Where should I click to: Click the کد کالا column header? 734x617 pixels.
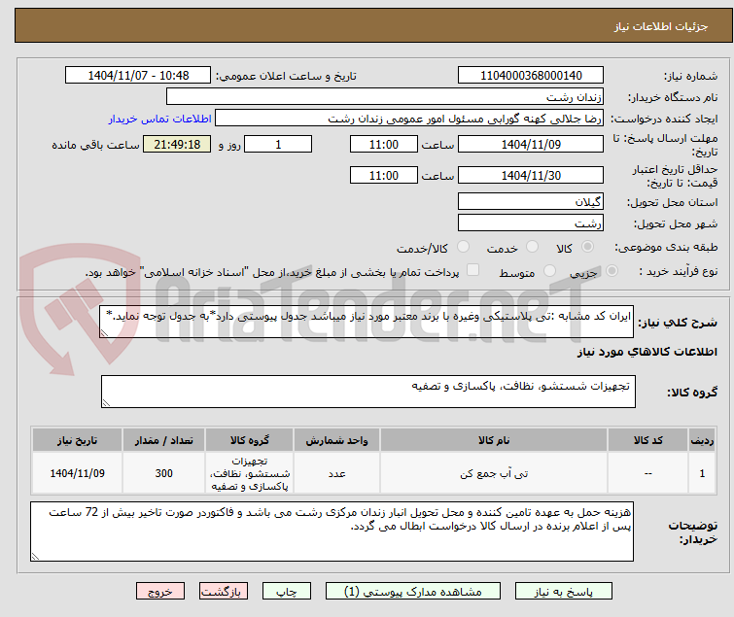[x=647, y=440]
